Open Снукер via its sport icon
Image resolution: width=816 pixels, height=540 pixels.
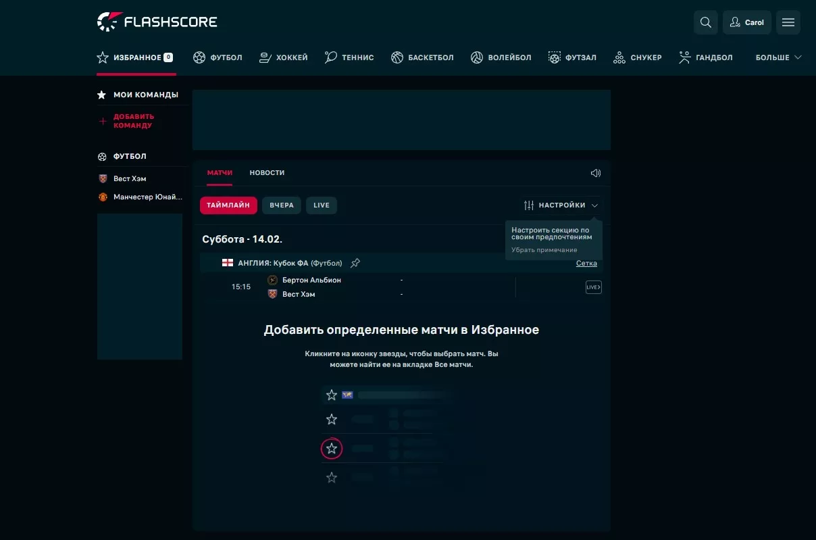tap(619, 57)
